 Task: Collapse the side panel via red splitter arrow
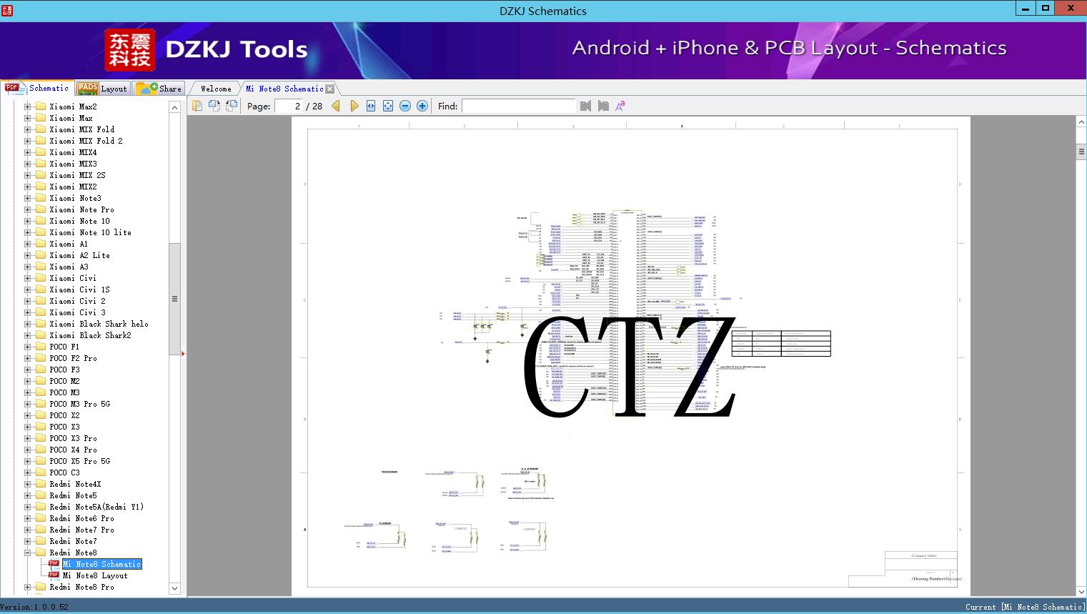pos(183,353)
